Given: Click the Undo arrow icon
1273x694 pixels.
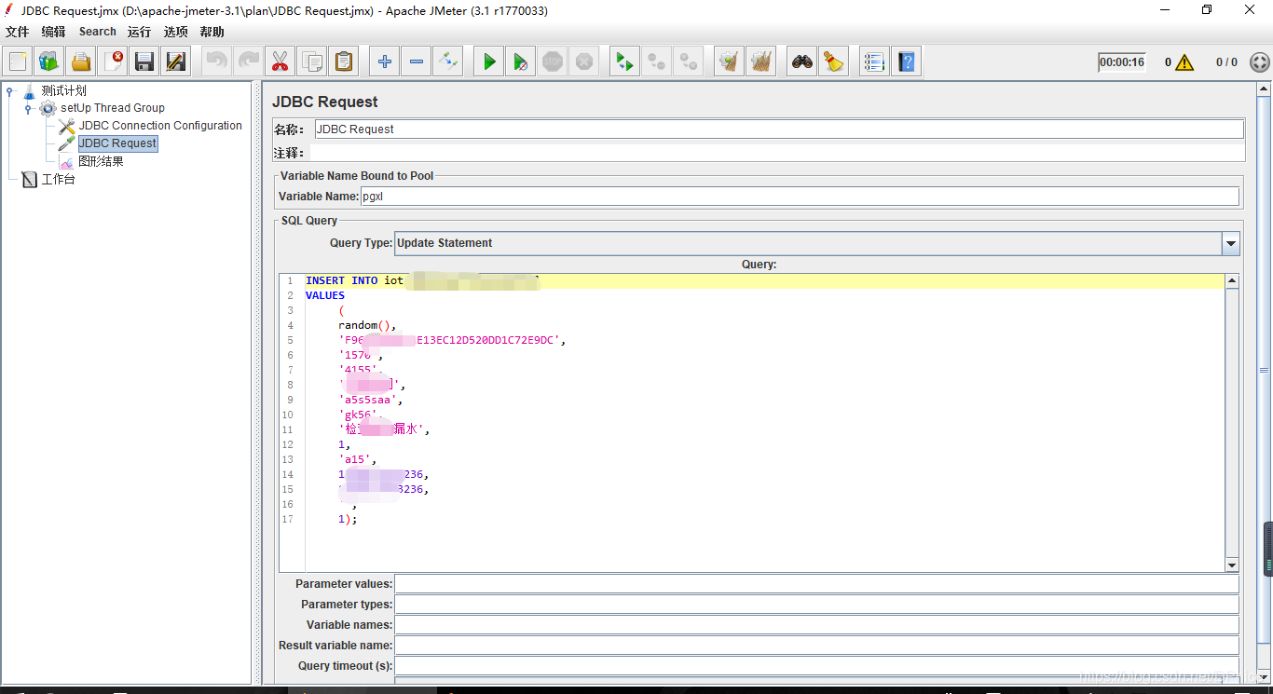Looking at the screenshot, I should (217, 62).
